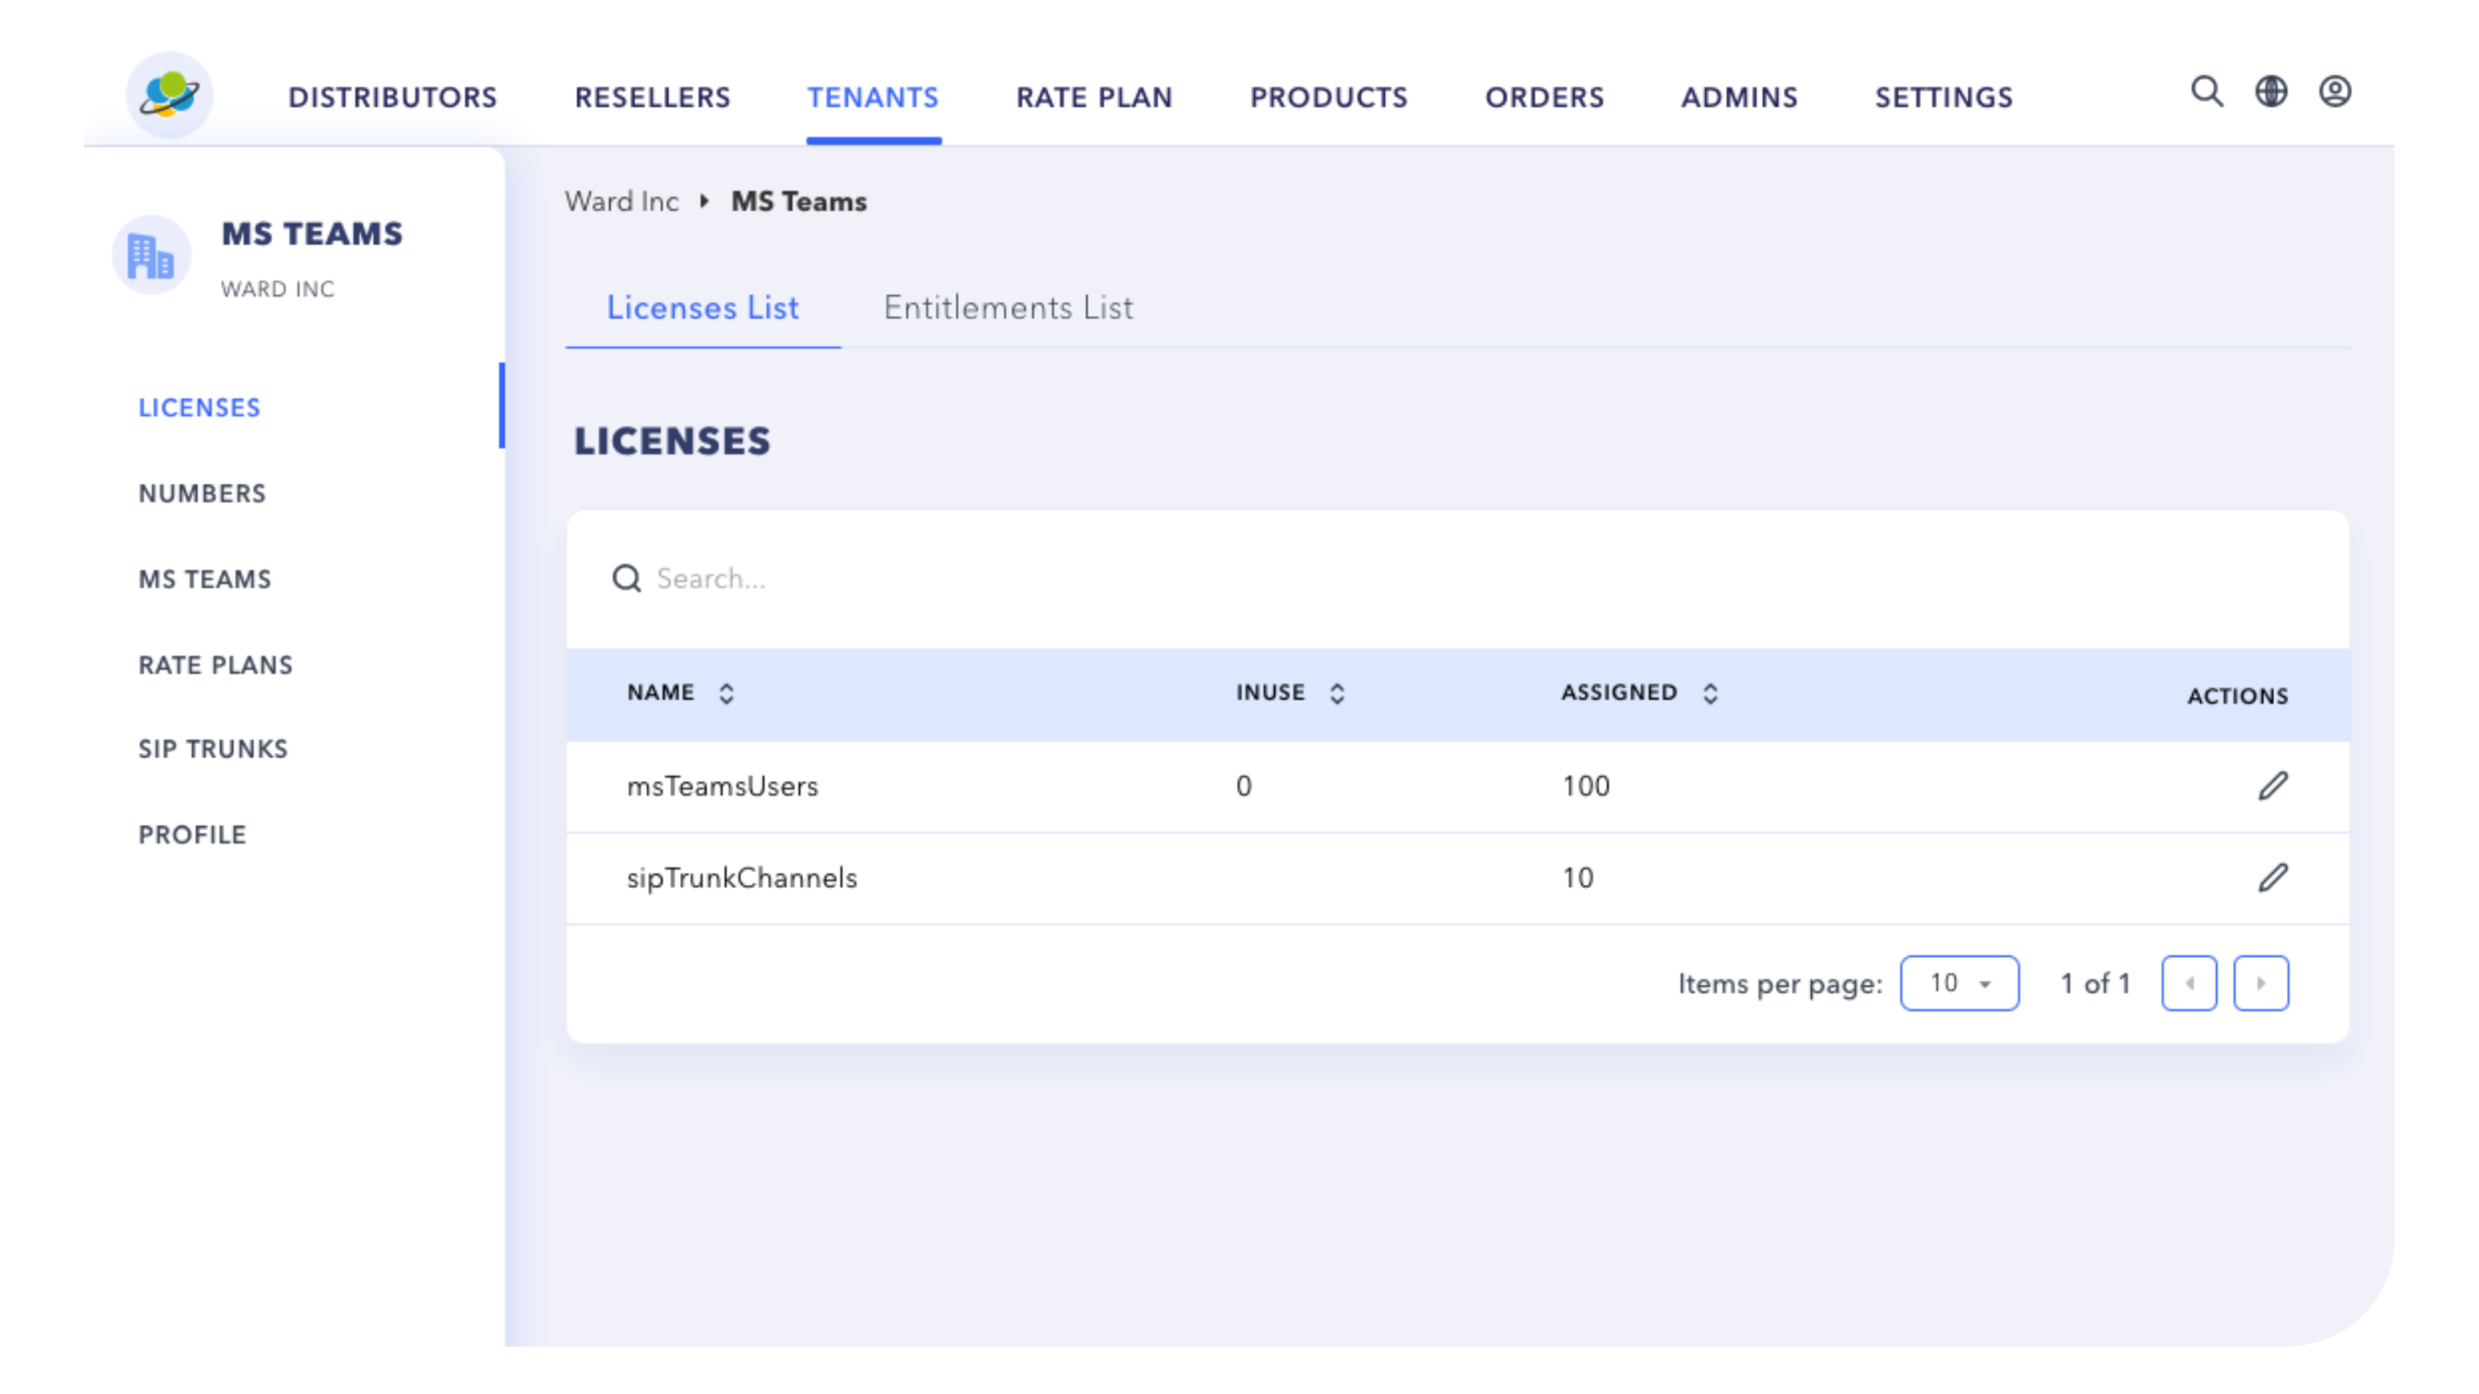Switch to the Entitlements List tab
Viewport: 2479px width, 1394px height.
click(x=1006, y=308)
